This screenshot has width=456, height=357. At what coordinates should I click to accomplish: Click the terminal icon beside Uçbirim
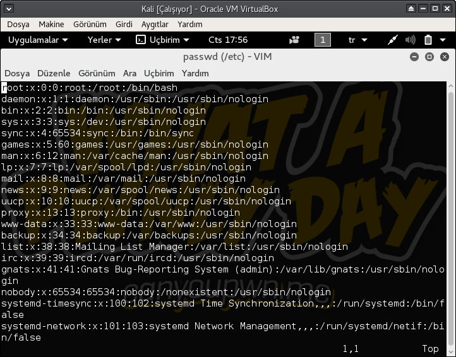141,40
